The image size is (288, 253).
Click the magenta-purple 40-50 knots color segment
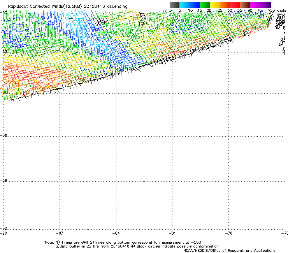click(x=260, y=5)
